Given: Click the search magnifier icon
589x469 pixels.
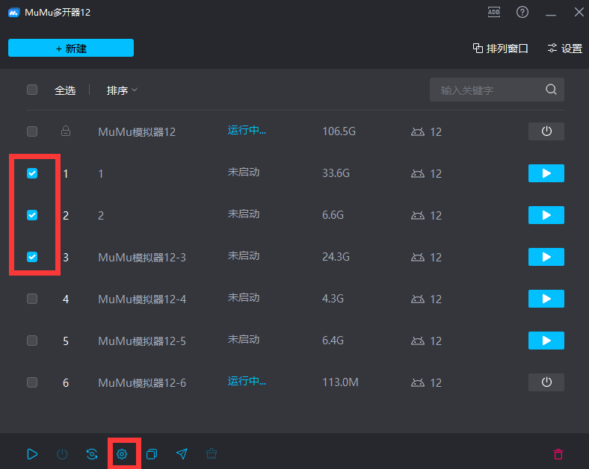Looking at the screenshot, I should (551, 90).
